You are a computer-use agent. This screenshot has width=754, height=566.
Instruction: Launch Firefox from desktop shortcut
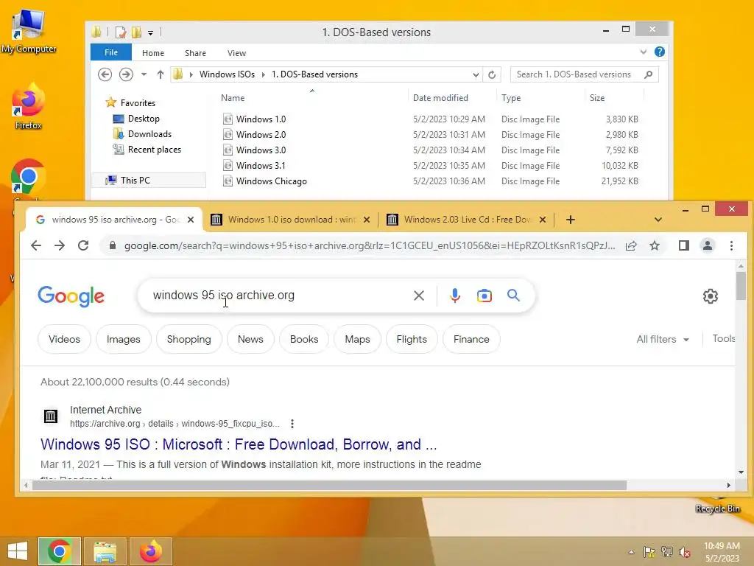(29, 107)
